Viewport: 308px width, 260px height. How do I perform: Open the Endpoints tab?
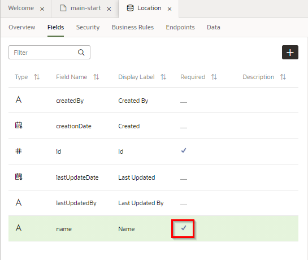[x=180, y=27]
